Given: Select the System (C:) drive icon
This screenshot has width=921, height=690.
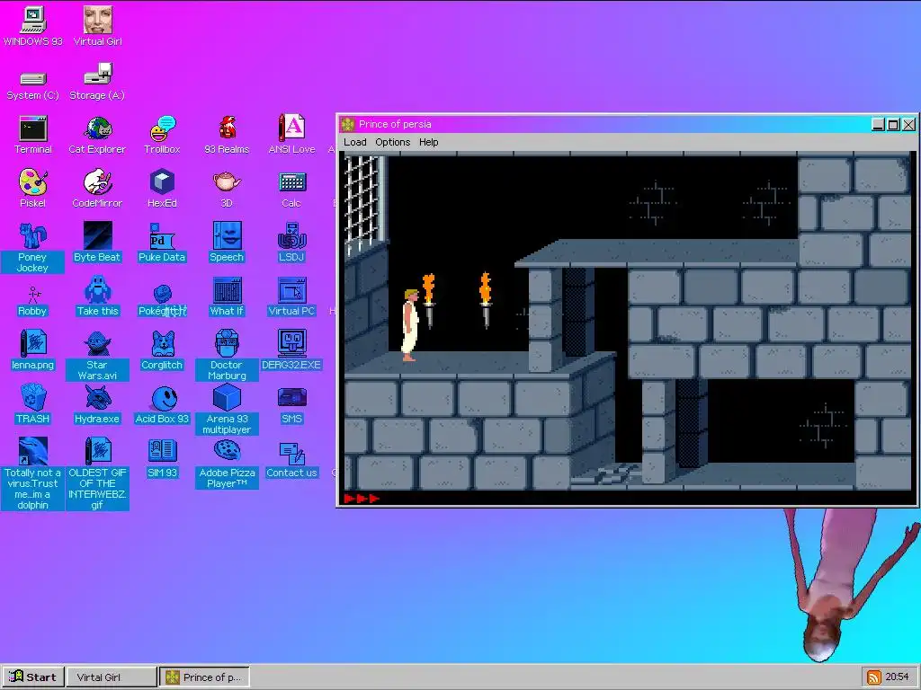Looking at the screenshot, I should click(33, 85).
